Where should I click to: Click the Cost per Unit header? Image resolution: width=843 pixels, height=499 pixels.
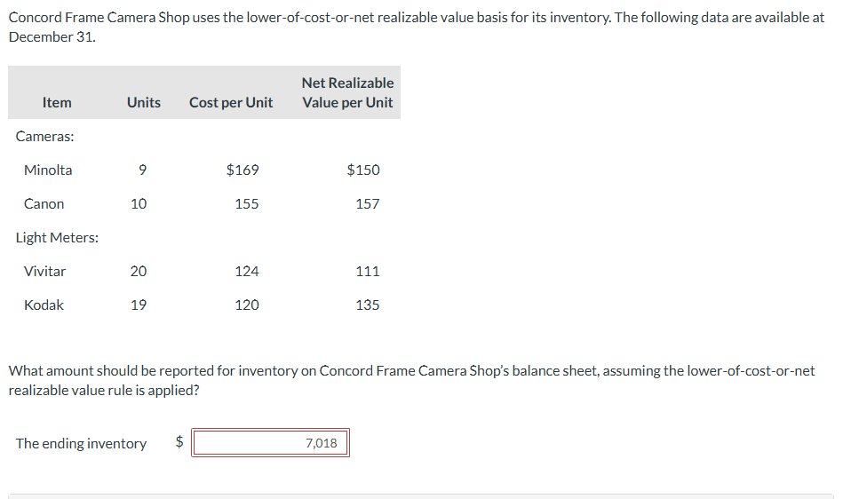coord(231,102)
